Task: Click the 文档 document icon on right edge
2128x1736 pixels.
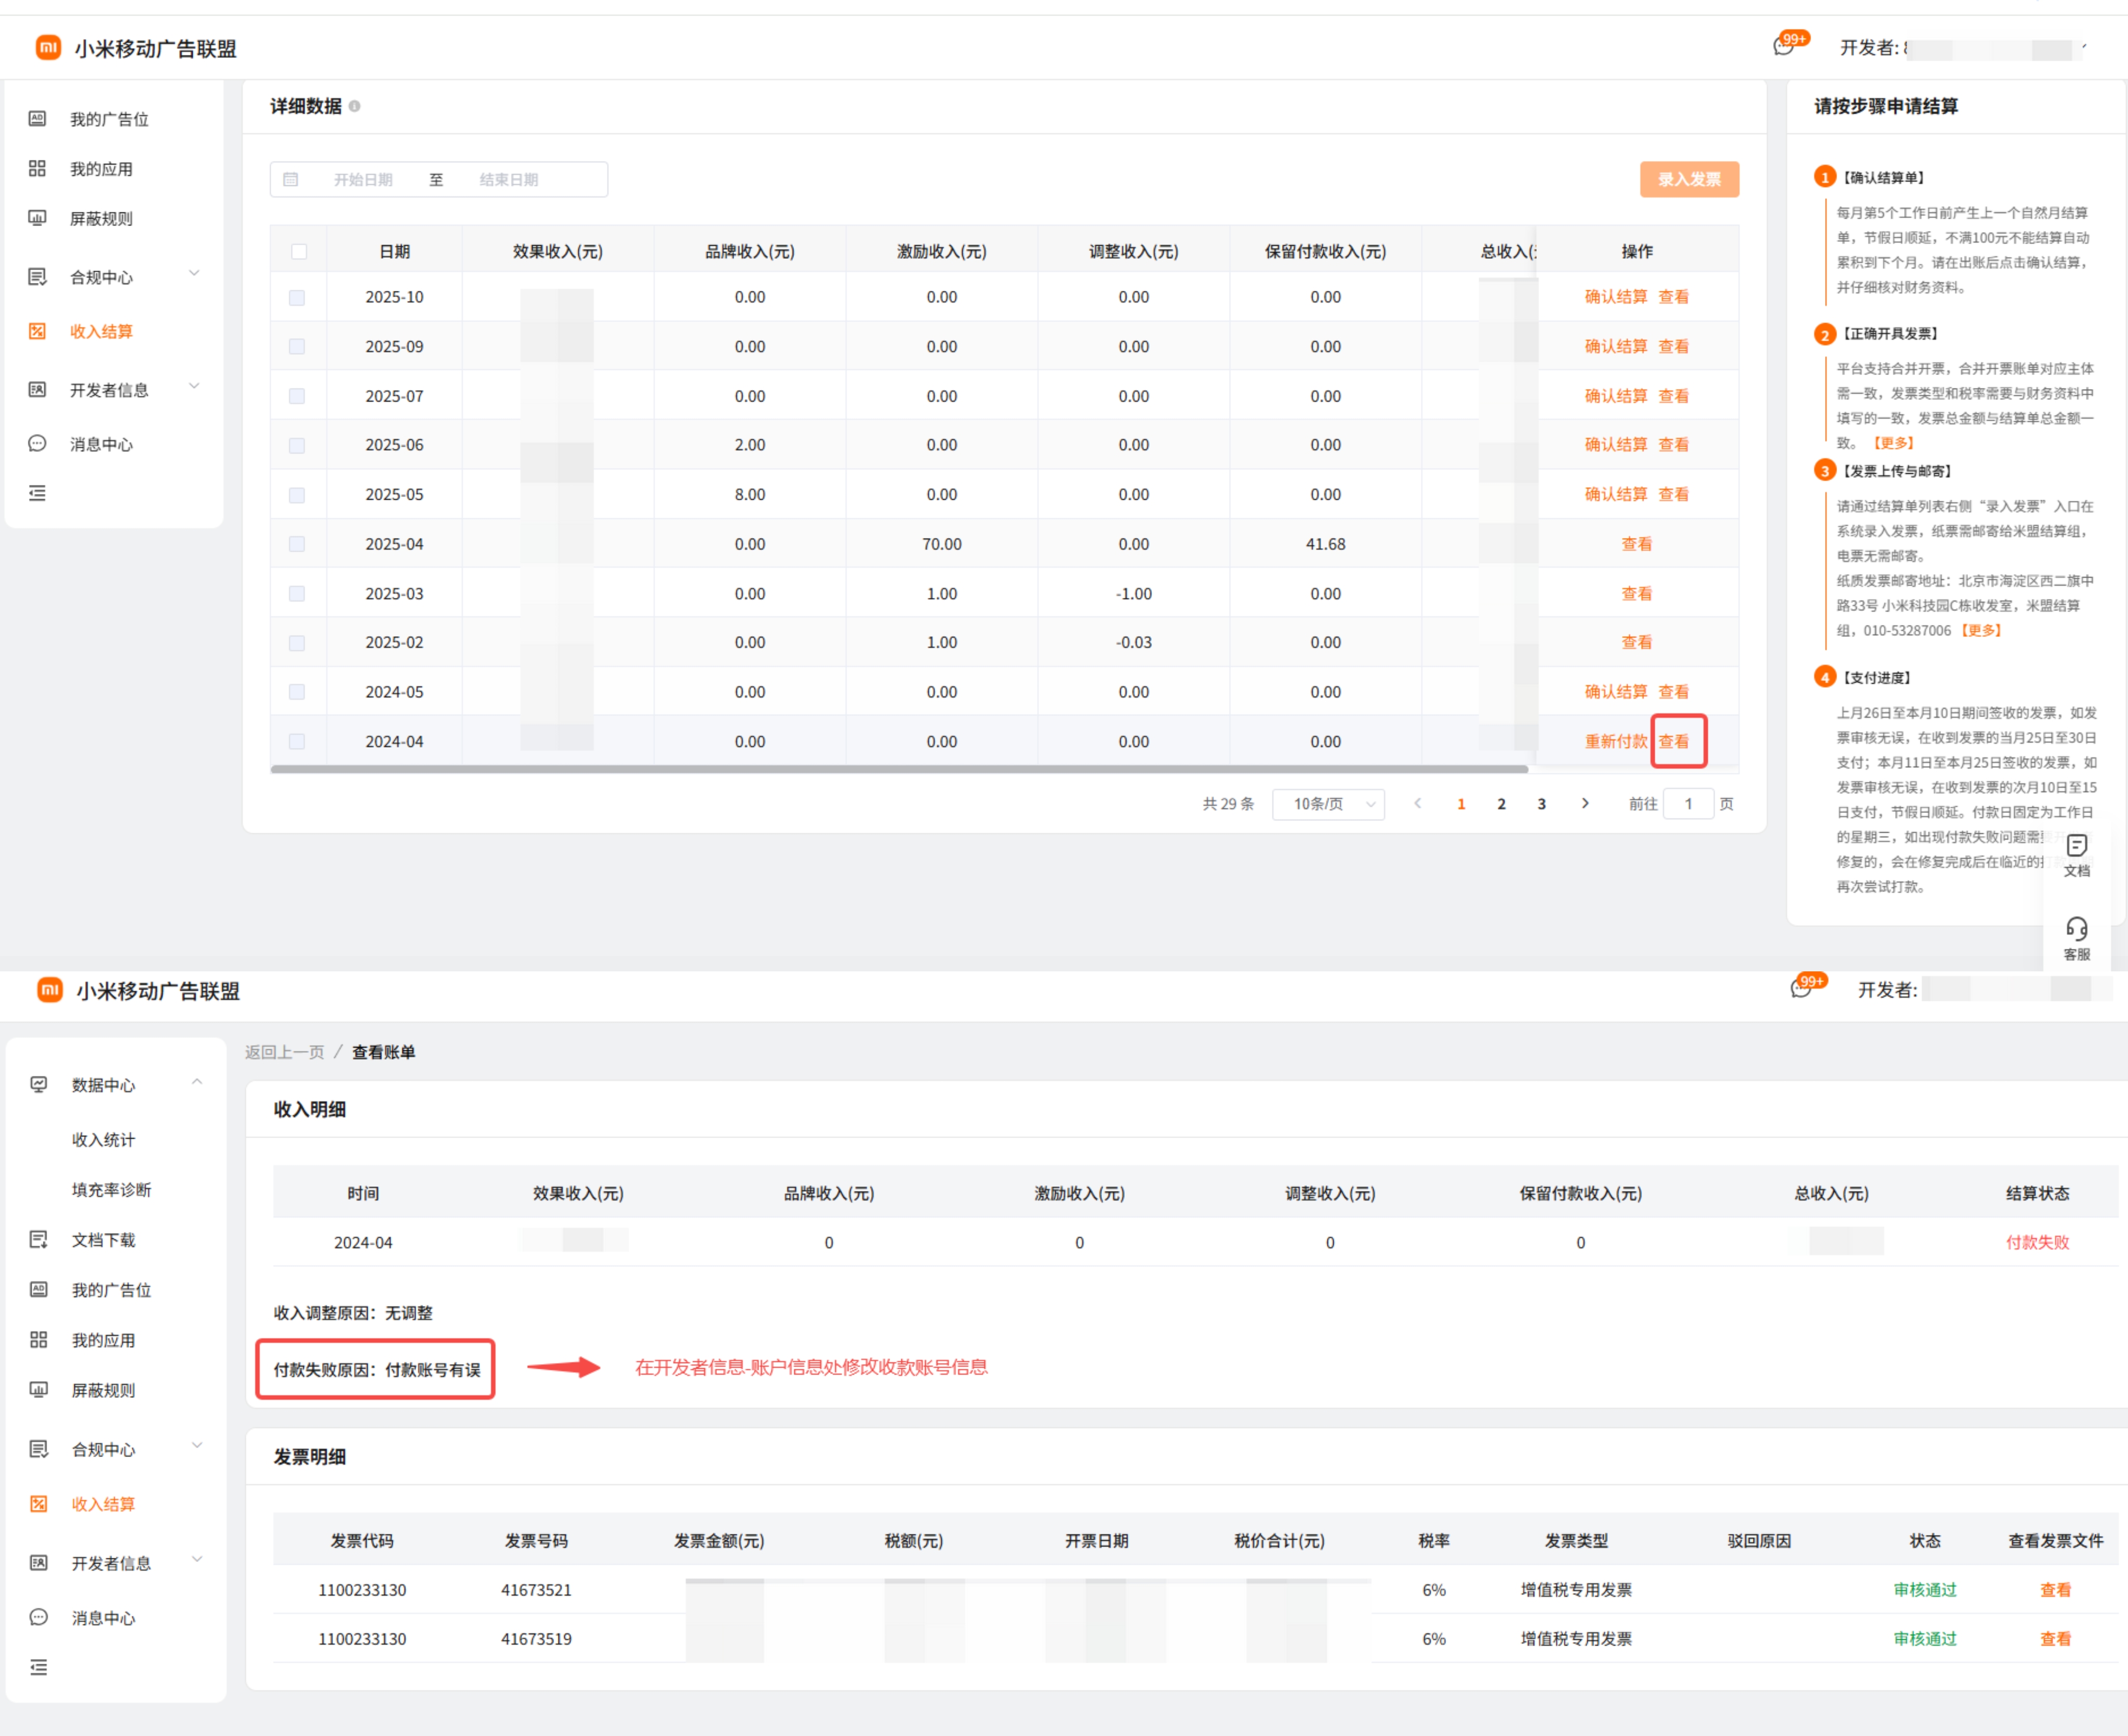Action: tap(2076, 847)
